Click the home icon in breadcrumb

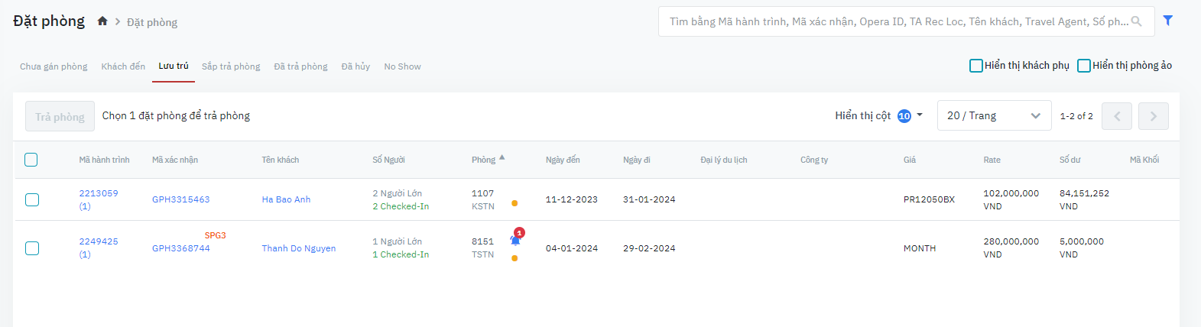coord(102,21)
